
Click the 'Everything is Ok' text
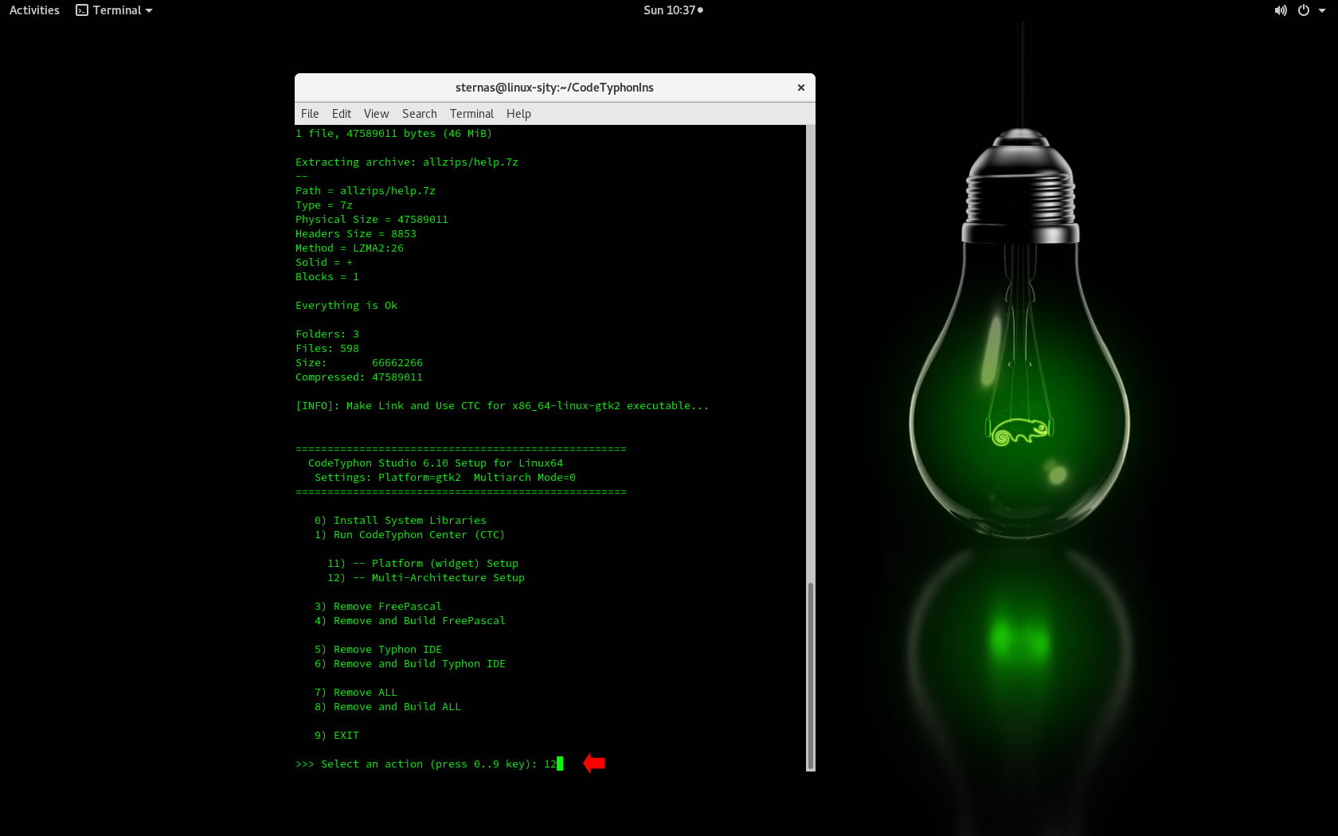click(x=346, y=306)
